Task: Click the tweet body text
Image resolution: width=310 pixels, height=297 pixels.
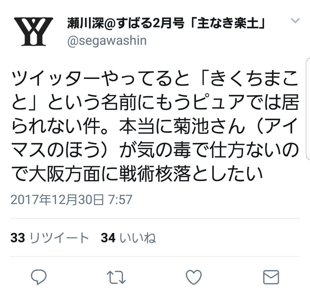Action: tap(155, 126)
